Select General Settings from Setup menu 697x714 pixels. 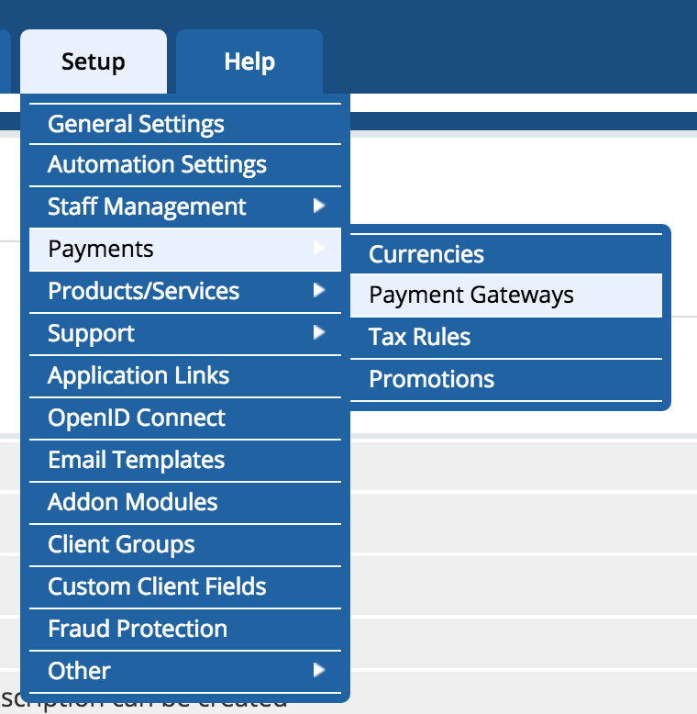(136, 123)
